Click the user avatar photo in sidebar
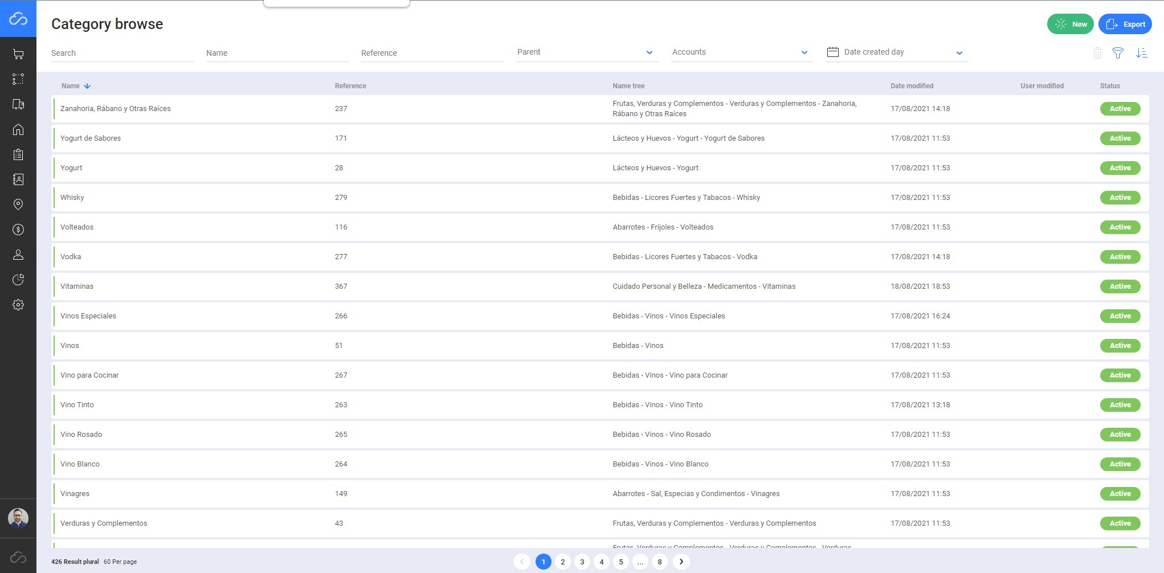Screen dimensions: 1164x573 pos(18,518)
